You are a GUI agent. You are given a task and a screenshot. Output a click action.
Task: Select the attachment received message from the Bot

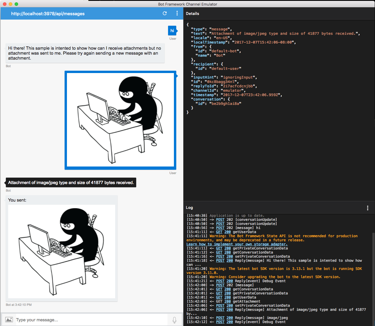[x=71, y=182]
